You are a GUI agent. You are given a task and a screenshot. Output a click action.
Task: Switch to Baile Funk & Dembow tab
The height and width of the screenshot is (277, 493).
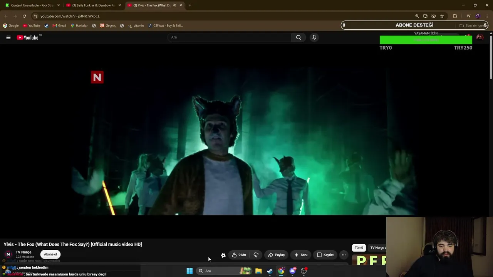tap(94, 5)
